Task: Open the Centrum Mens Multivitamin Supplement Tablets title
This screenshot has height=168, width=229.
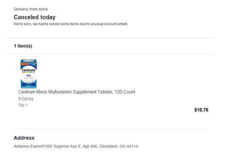Action: tap(76, 92)
